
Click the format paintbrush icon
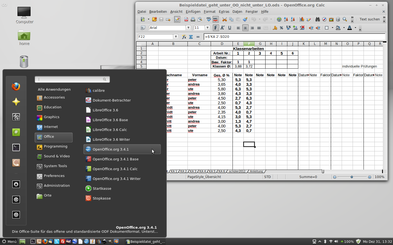coord(245,19)
